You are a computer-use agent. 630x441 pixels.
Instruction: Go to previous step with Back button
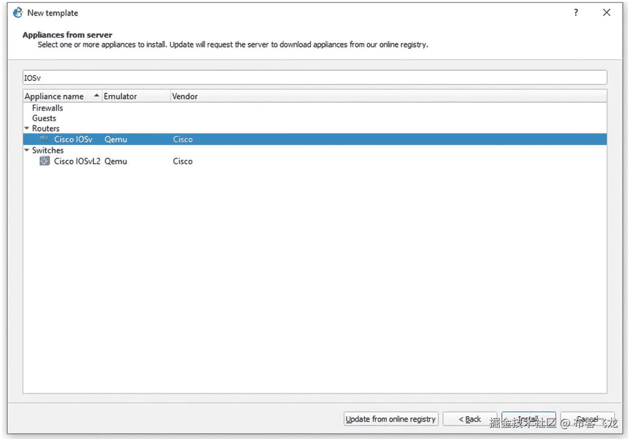(x=470, y=419)
